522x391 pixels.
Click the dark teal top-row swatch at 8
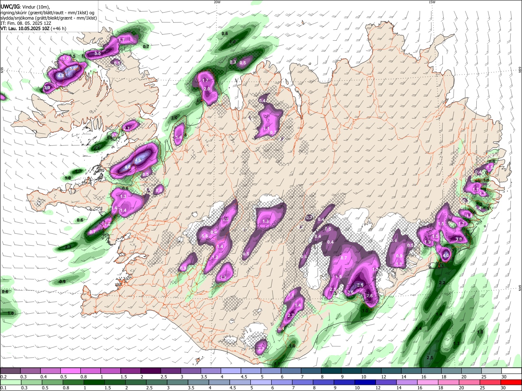pyautogui.click(x=331, y=371)
